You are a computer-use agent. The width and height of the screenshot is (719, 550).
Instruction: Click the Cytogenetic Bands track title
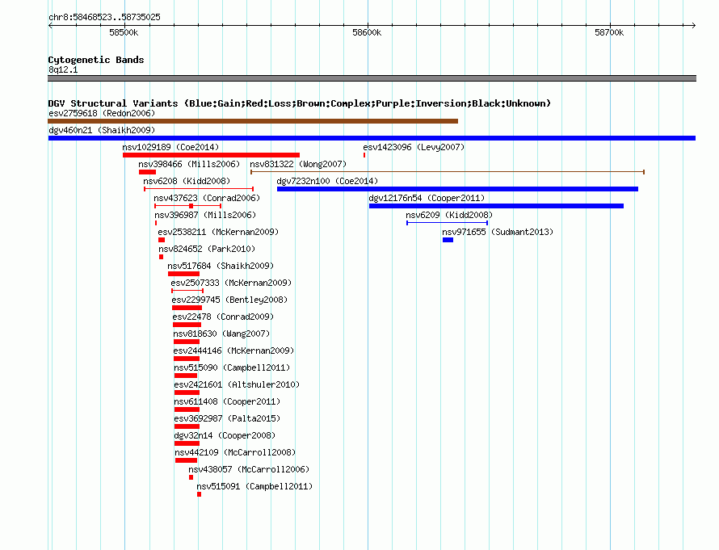96,60
